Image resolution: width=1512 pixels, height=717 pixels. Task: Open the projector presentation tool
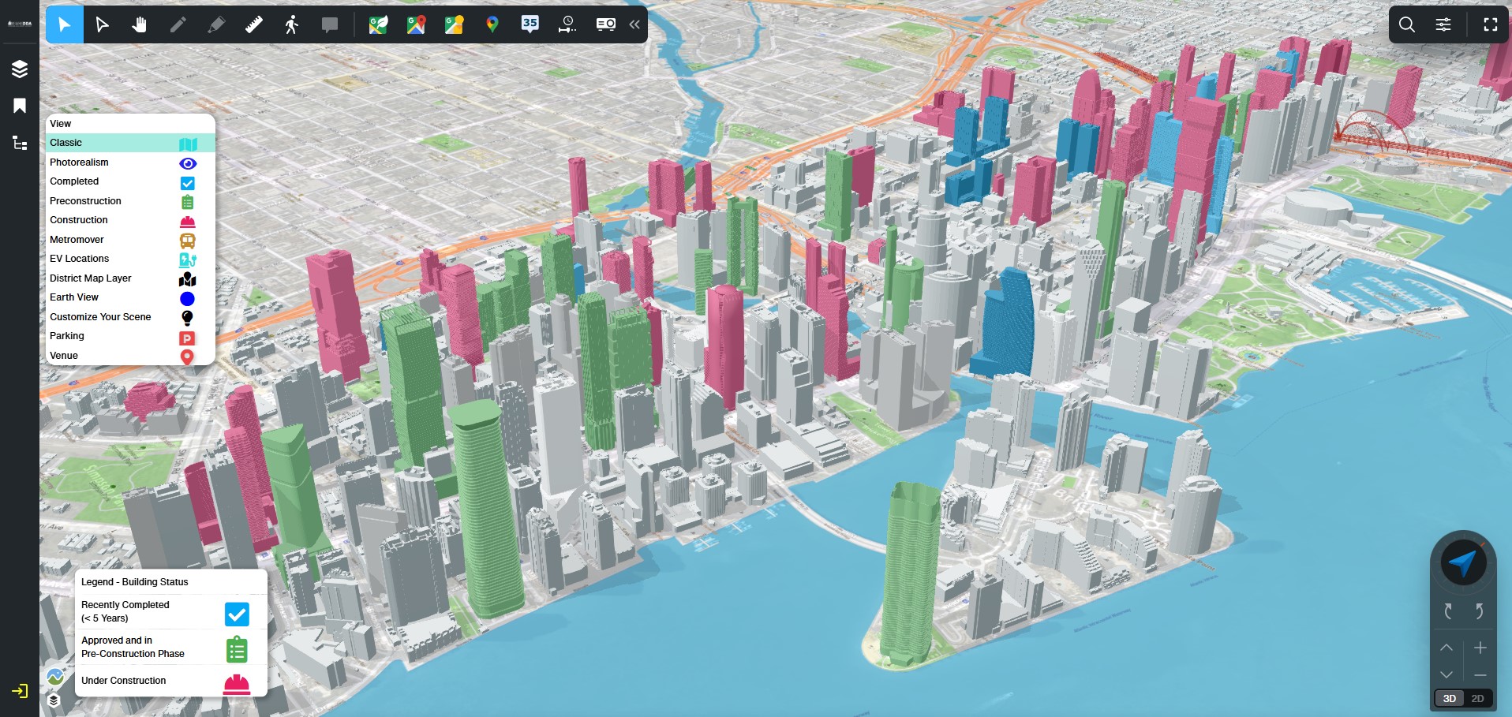(605, 24)
